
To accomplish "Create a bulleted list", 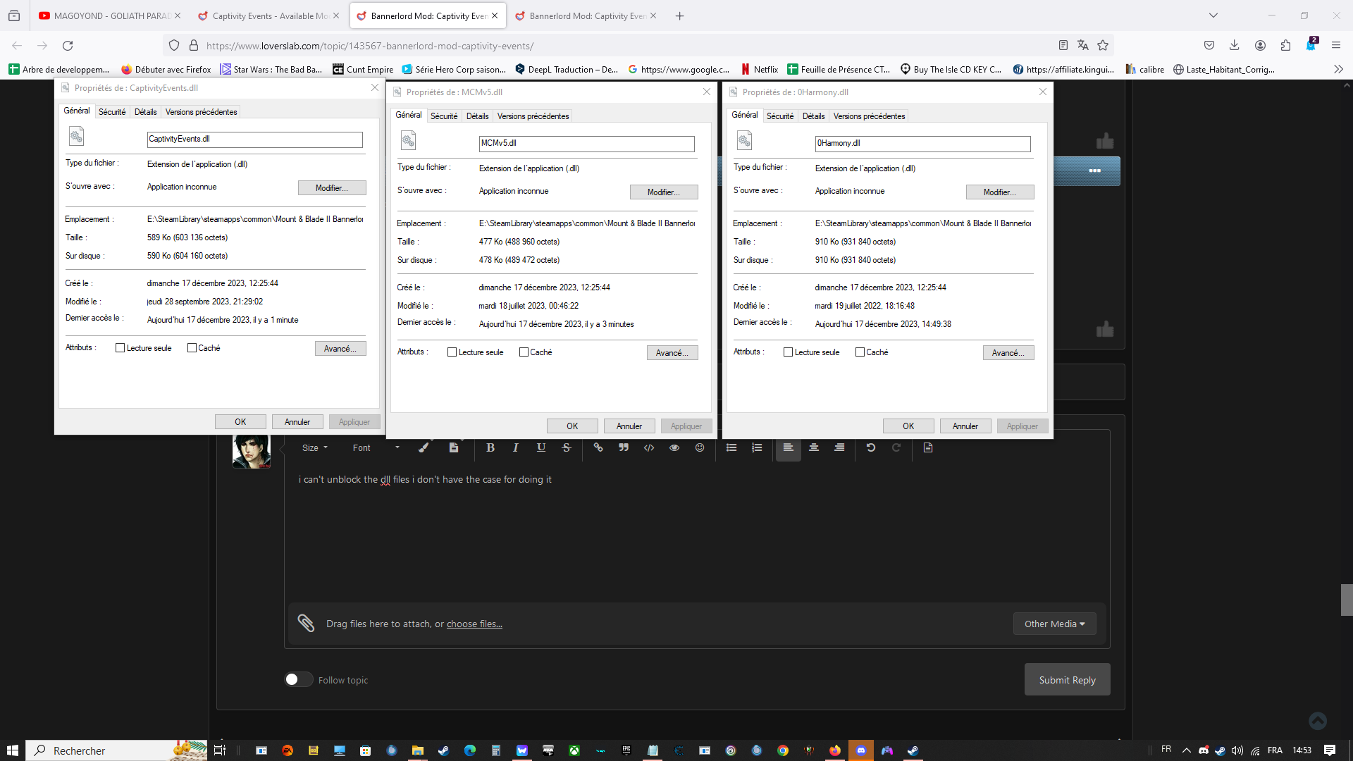I will click(731, 447).
